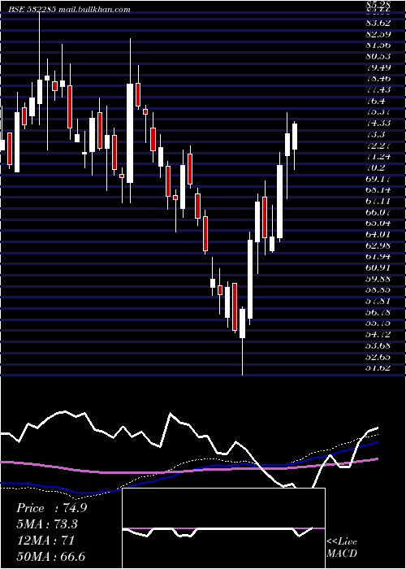The image size is (406, 569).
Task: Click the 57.81 price axis label
Action: (378, 302)
